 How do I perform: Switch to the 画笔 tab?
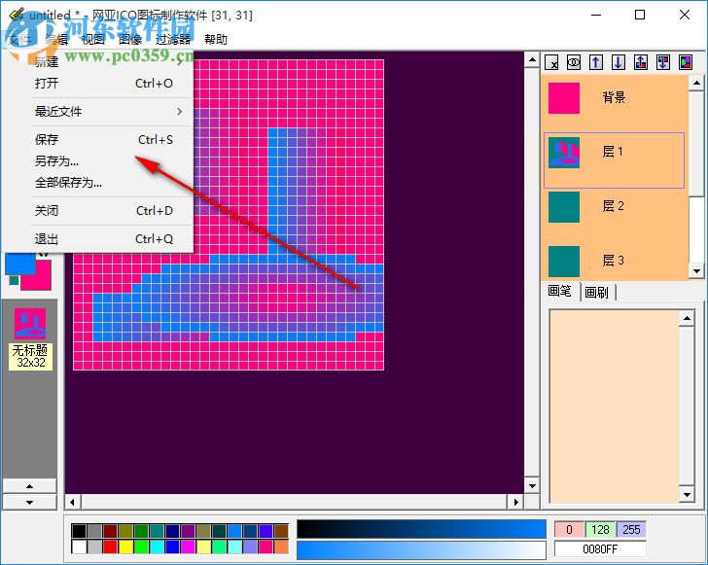pos(560,292)
